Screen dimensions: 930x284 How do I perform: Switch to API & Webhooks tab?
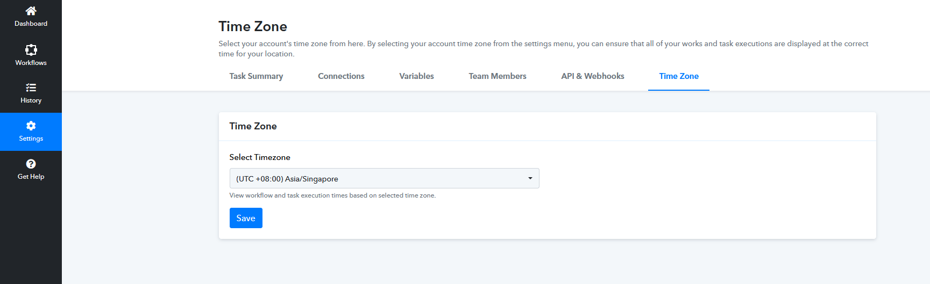pyautogui.click(x=592, y=76)
